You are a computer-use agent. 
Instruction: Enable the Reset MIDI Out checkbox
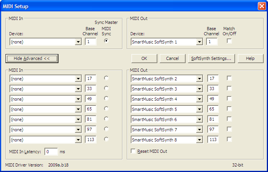[x=133, y=151]
